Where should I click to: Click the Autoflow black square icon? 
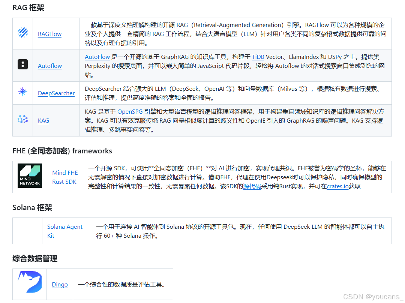[23, 64]
